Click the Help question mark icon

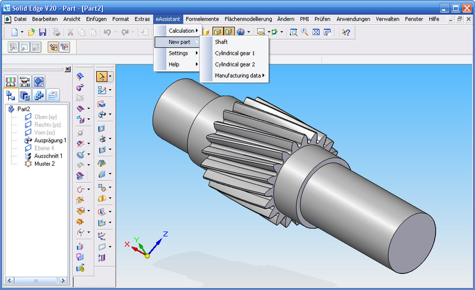tap(346, 31)
